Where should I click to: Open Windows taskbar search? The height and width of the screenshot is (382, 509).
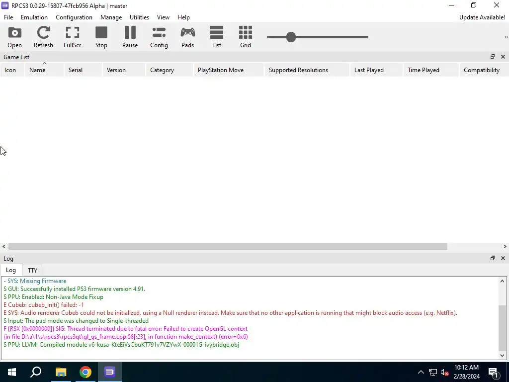[36, 372]
